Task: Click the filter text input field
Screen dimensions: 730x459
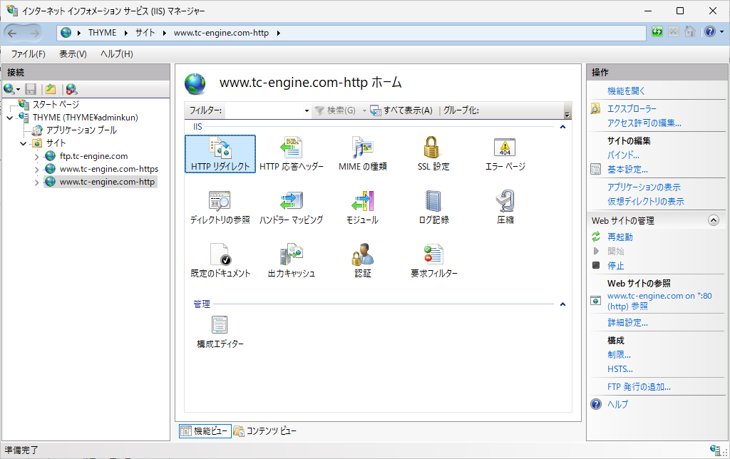Action: (263, 110)
